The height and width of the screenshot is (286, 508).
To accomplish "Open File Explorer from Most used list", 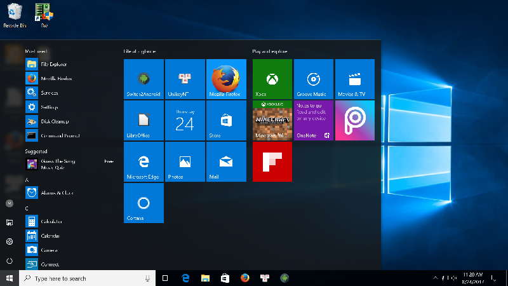I will 70,64.
